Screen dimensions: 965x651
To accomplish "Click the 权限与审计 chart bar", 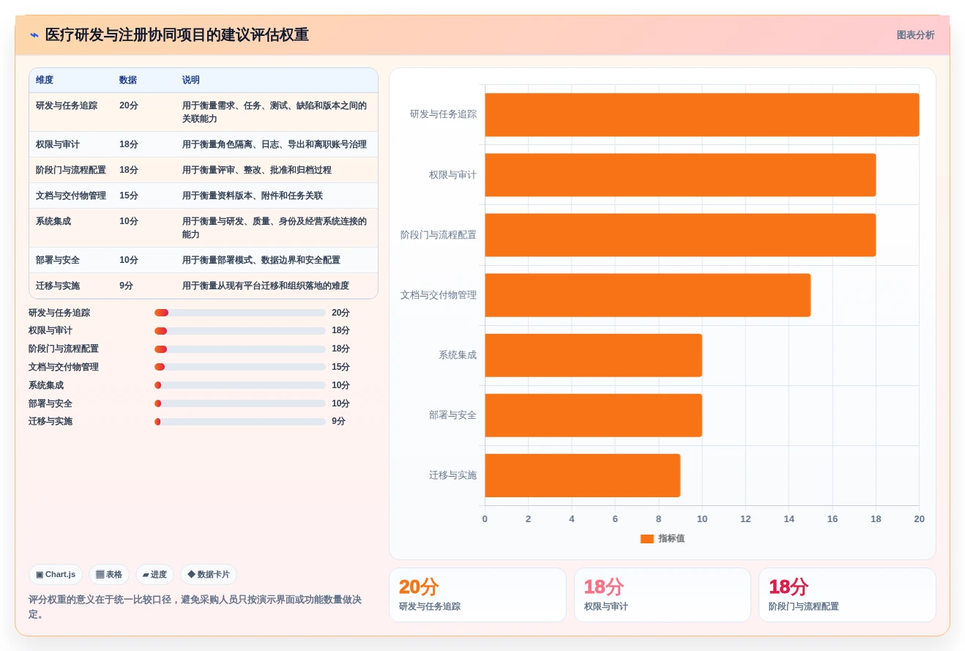I will (680, 175).
